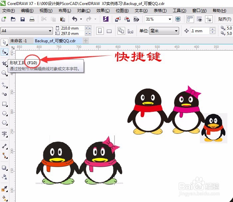The image size is (233, 202).
Task: Open the 表格(T) menu
Action: pyautogui.click(x=160, y=11)
